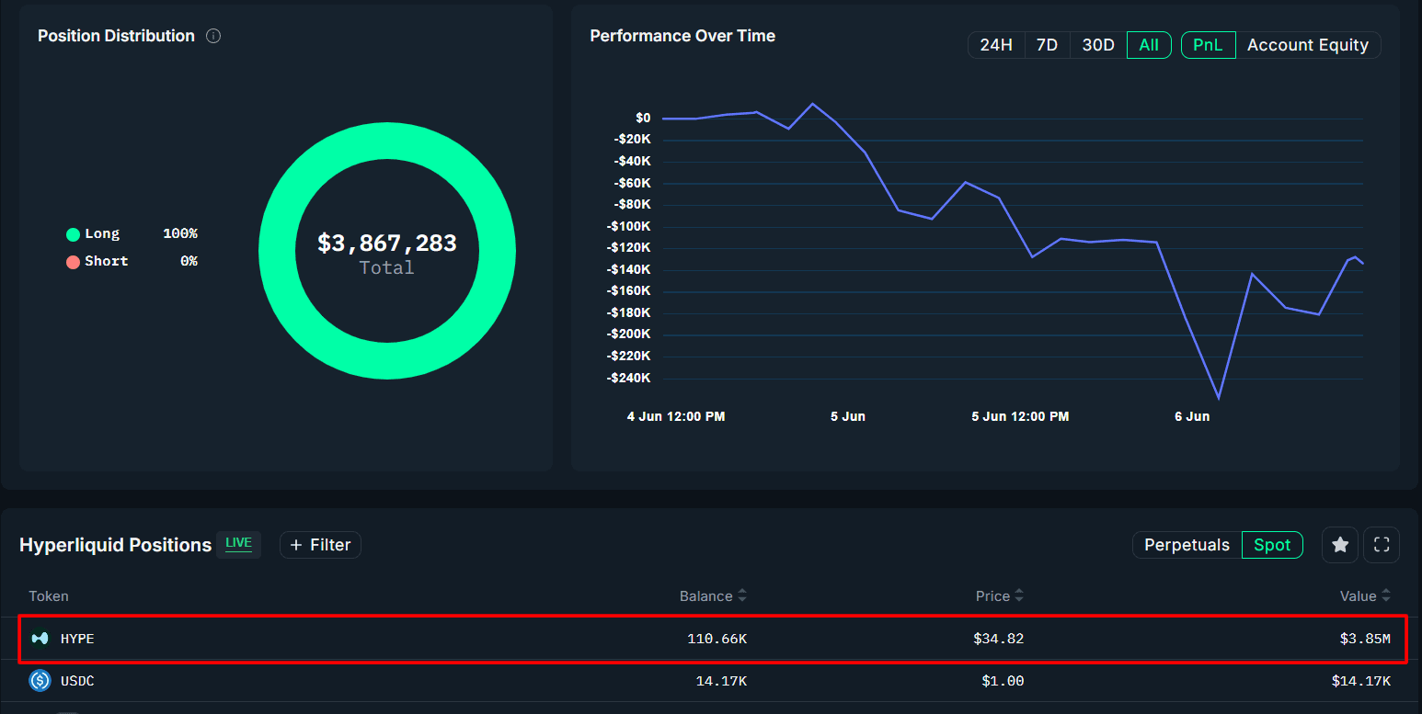Click the $0 axis label
Viewport: 1422px width, 714px height.
(643, 118)
